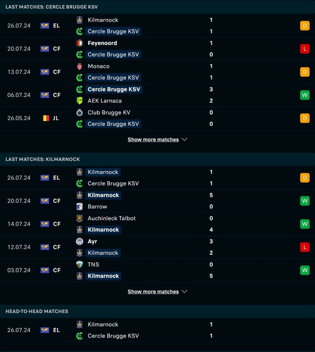
Task: Click the Belgium flag next to JL
Action: pyautogui.click(x=45, y=118)
